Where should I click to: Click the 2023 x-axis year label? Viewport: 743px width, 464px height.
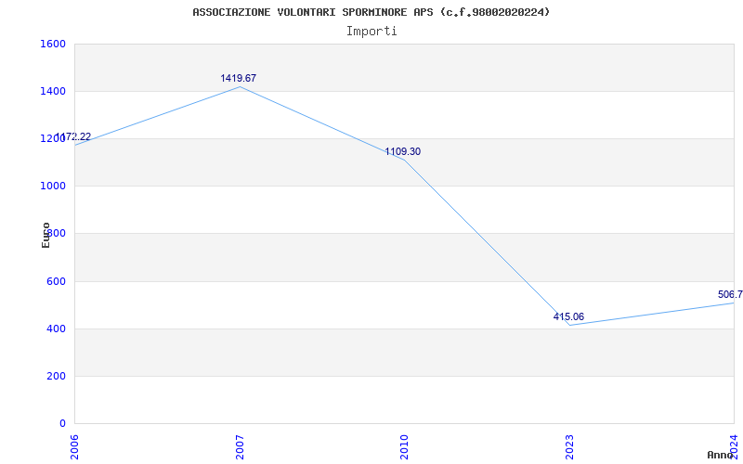[x=569, y=447]
